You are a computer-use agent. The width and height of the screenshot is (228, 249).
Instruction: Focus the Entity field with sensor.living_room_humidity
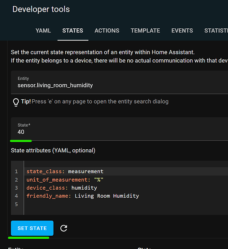click(119, 82)
